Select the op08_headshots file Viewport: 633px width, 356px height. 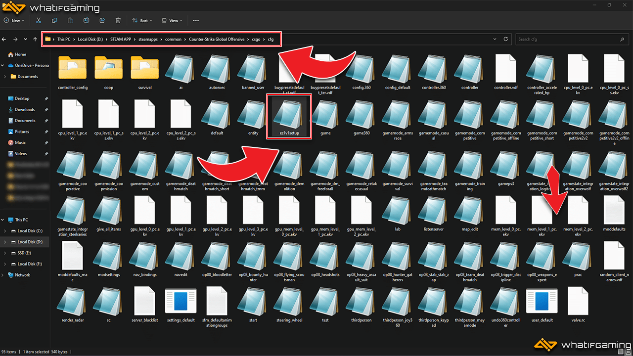(x=325, y=260)
